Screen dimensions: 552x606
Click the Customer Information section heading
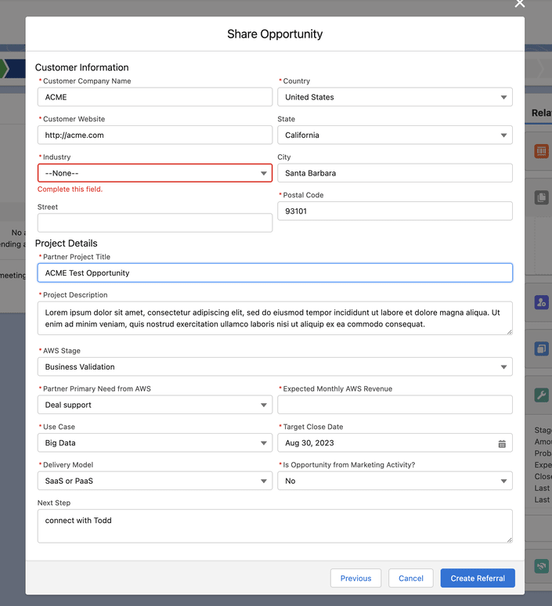82,67
